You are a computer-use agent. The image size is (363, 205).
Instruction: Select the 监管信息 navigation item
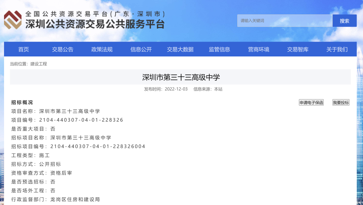219,49
